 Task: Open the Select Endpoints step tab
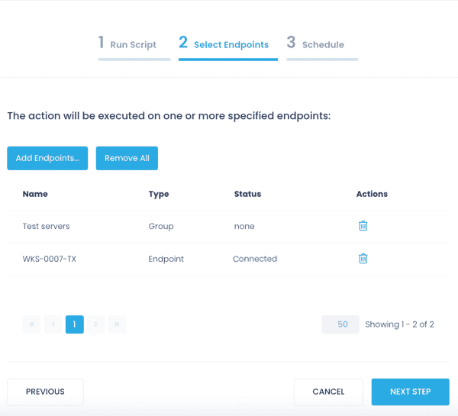(x=228, y=47)
